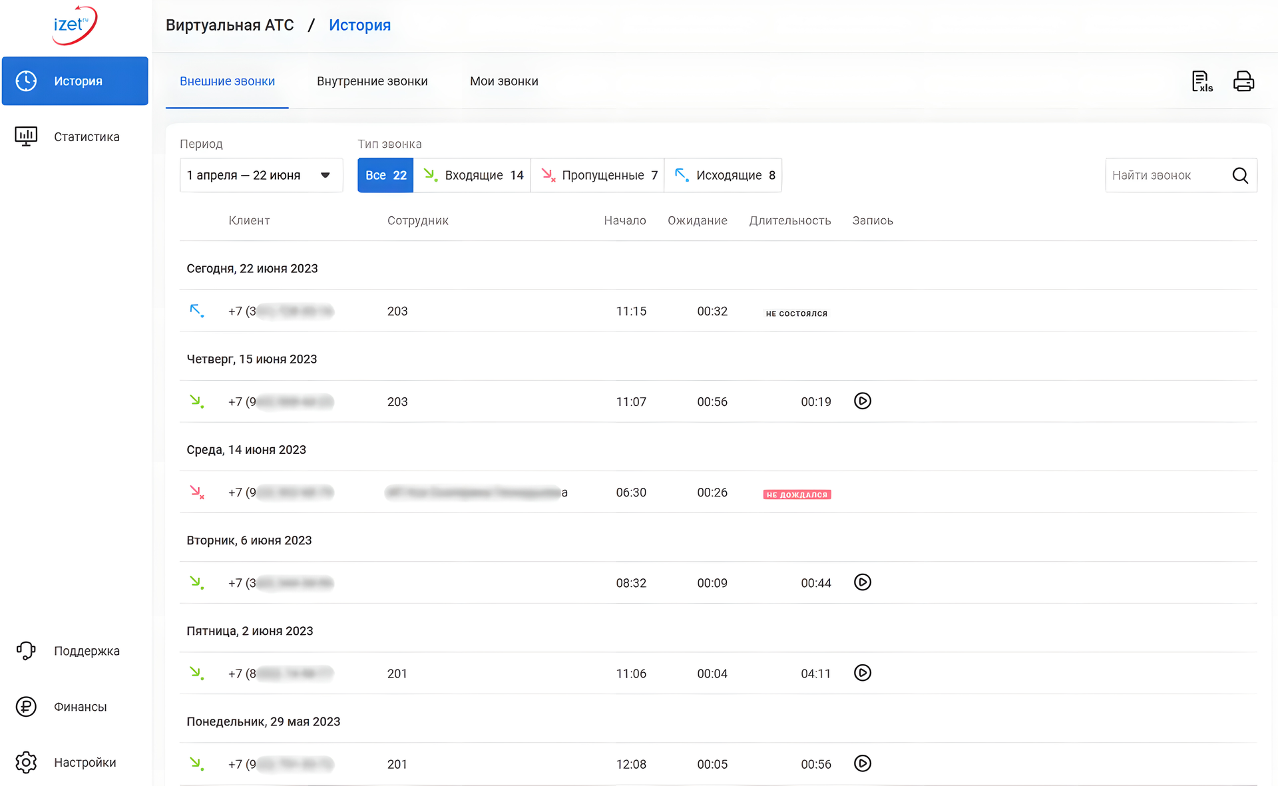Expand the period dropdown 1 апреля — 22 июня
This screenshot has height=786, width=1278.
(262, 175)
